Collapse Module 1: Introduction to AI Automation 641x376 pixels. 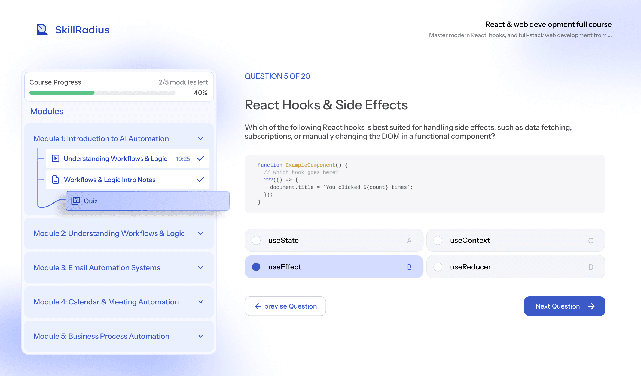tap(200, 139)
